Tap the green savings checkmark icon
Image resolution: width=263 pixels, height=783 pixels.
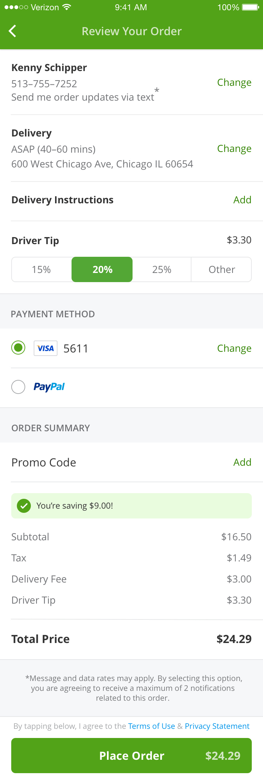tap(24, 506)
